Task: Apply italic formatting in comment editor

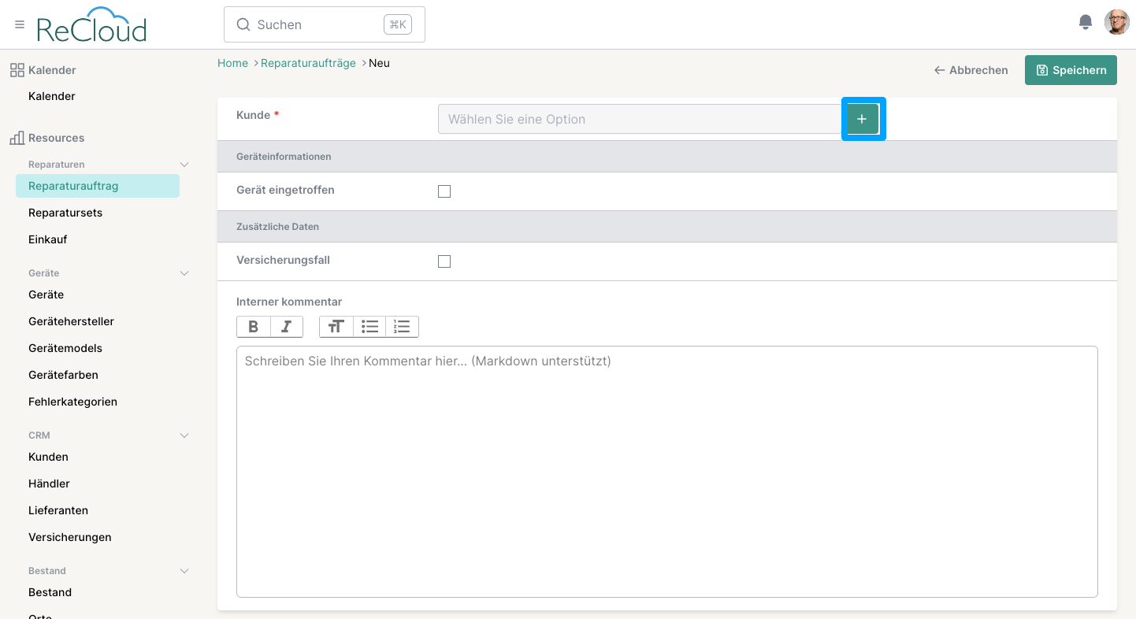Action: [x=287, y=327]
